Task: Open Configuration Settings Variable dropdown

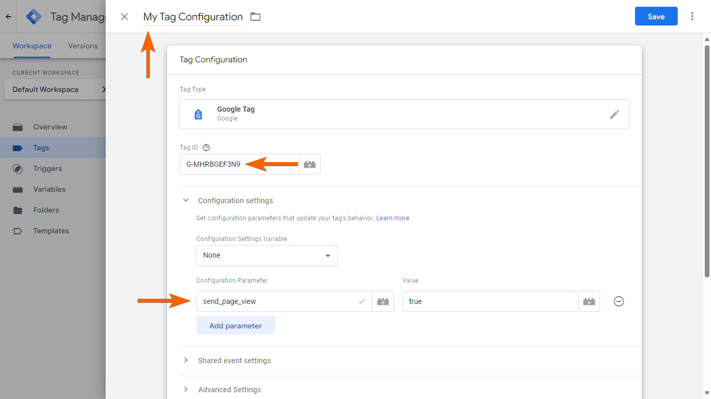Action: pyautogui.click(x=266, y=256)
